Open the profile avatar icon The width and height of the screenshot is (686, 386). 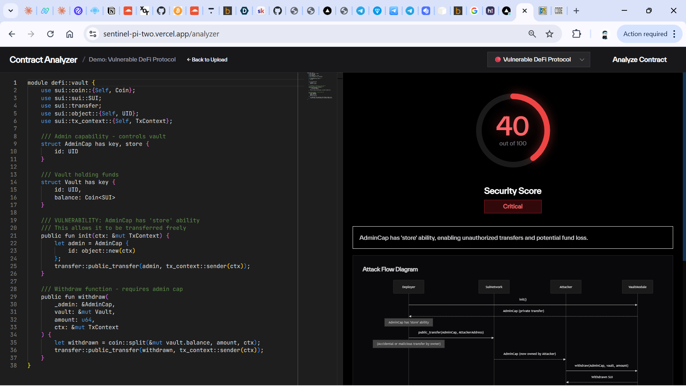click(x=605, y=34)
